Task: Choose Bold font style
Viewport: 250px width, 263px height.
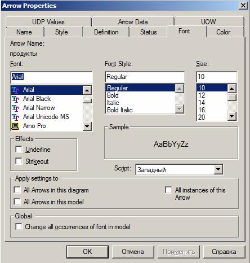Action: point(140,95)
